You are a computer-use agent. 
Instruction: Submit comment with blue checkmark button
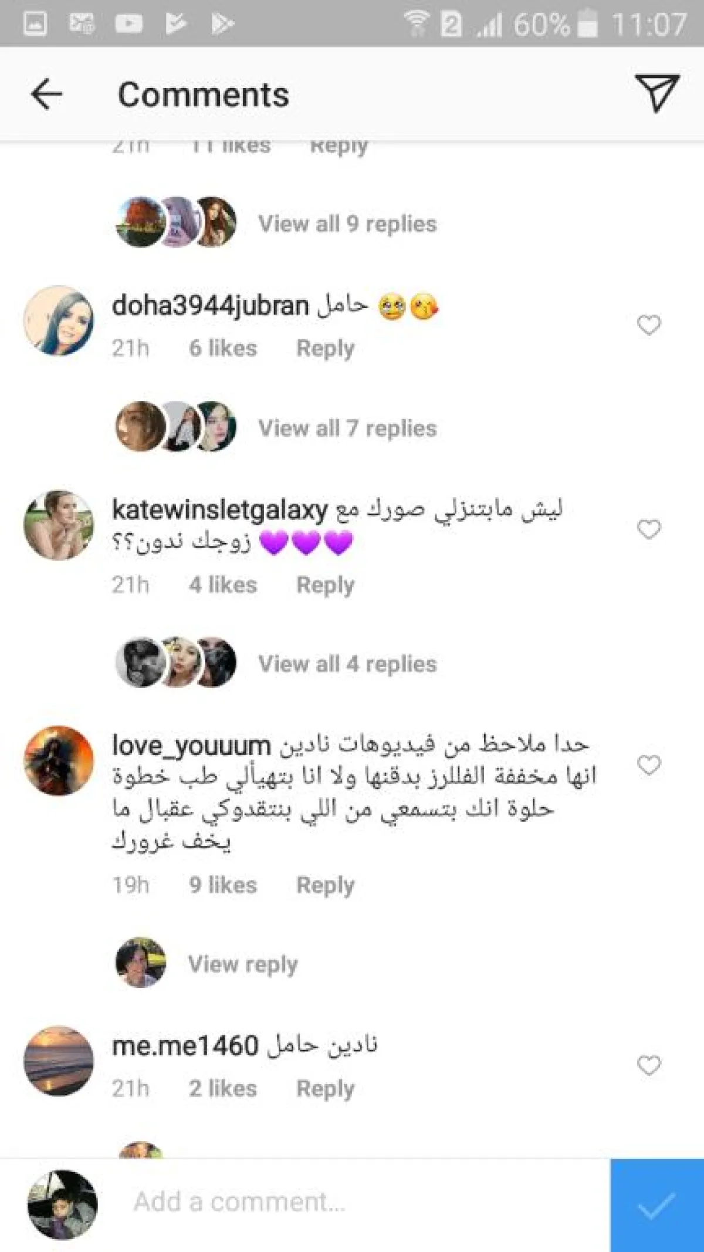[657, 1205]
